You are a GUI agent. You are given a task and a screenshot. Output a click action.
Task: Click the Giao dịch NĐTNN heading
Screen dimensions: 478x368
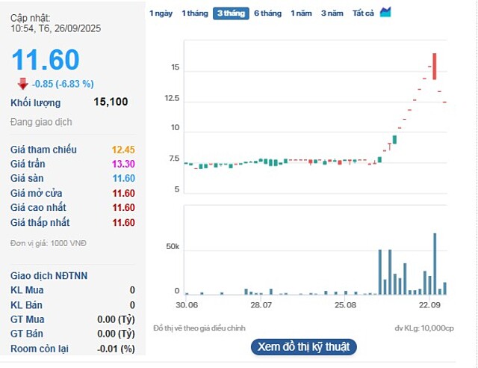49,275
